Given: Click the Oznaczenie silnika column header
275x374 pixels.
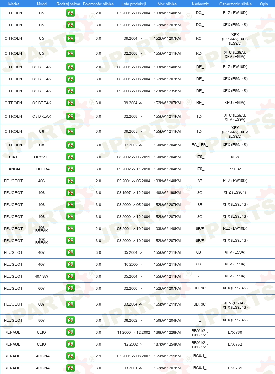Looking at the screenshot, I should point(235,4).
